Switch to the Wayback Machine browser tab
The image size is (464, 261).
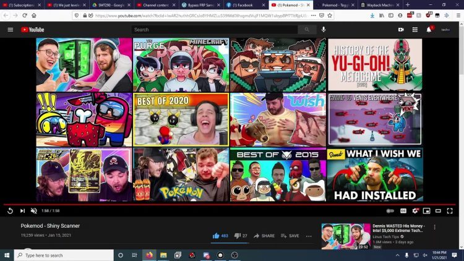pos(379,5)
